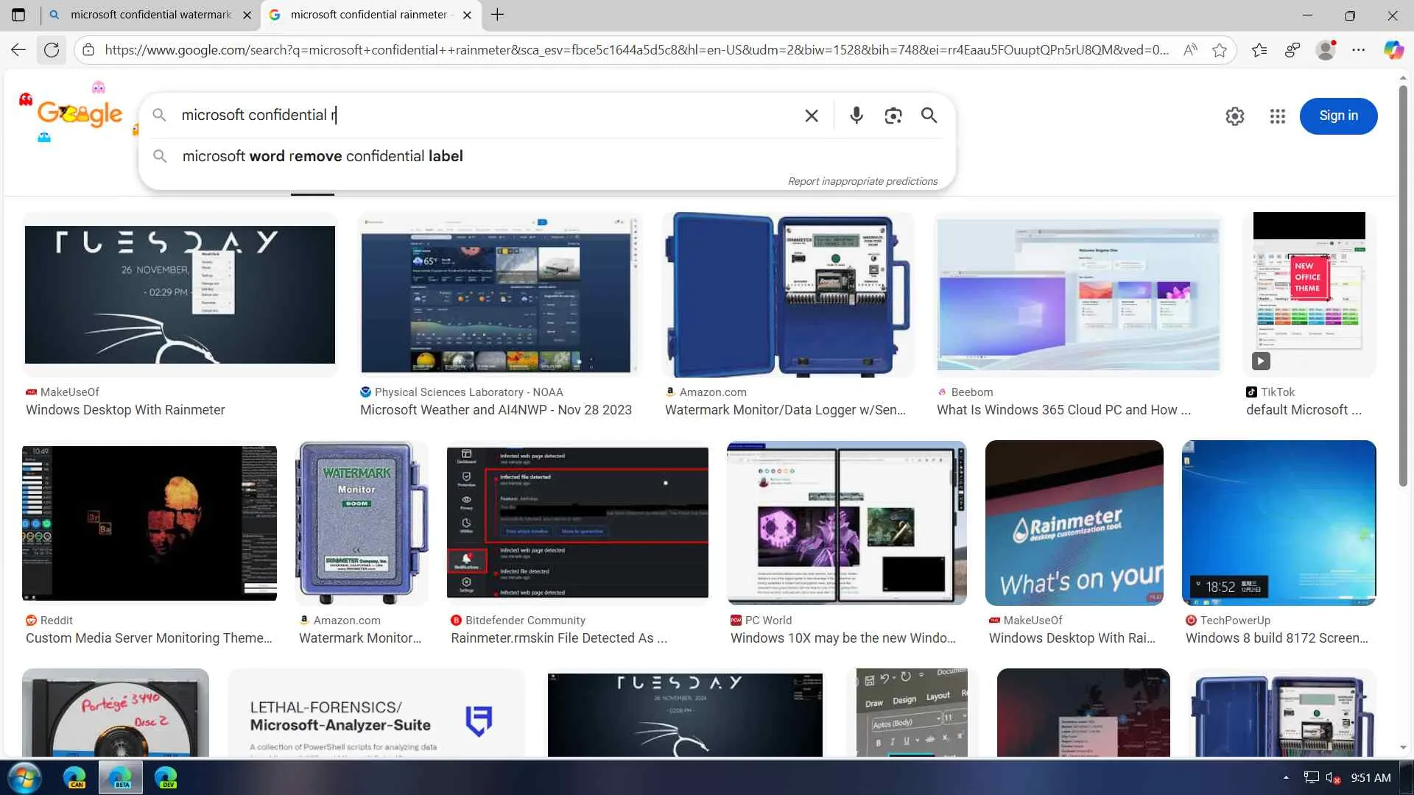Viewport: 1414px width, 795px height.
Task: Refresh the page in browser
Action: [52, 50]
